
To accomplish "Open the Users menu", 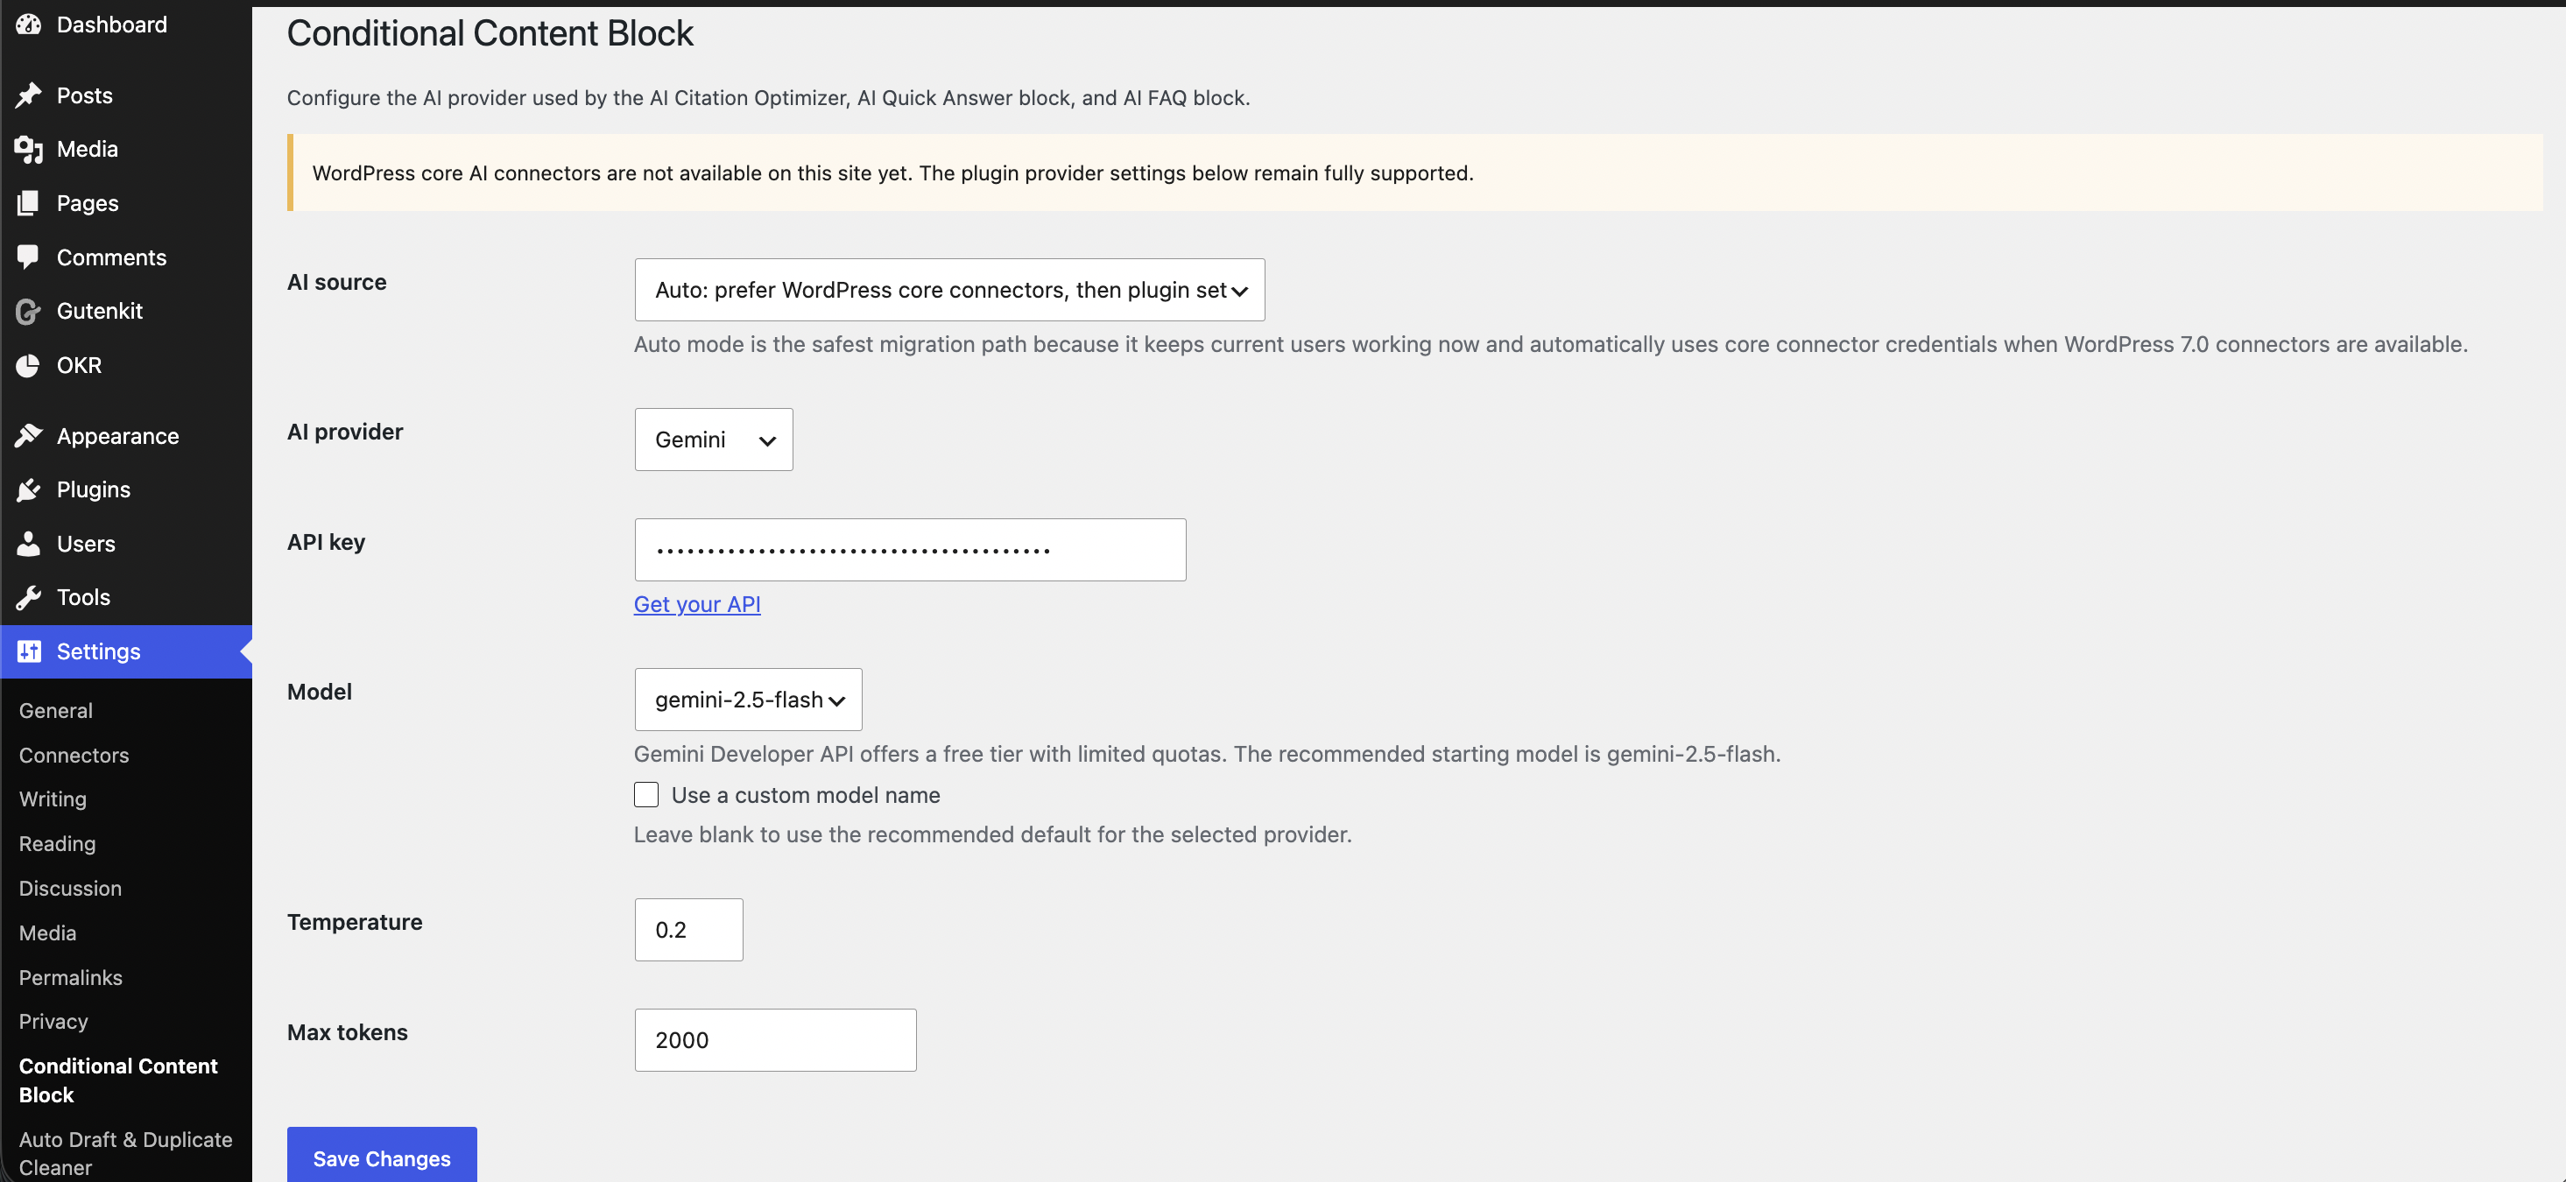I will pos(125,543).
